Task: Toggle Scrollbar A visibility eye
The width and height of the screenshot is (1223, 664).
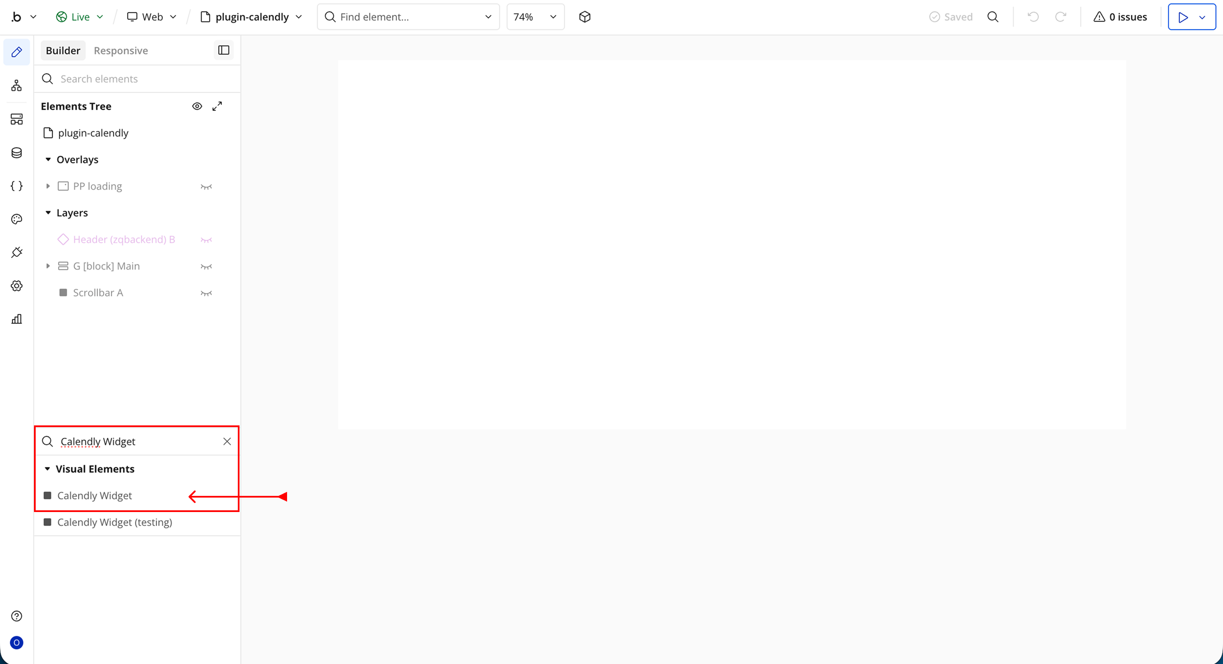Action: [206, 293]
